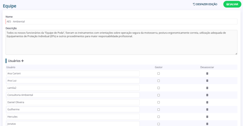This screenshot has height=126, width=243.
Task: Click the Usuários section heading
Action: coord(14,61)
